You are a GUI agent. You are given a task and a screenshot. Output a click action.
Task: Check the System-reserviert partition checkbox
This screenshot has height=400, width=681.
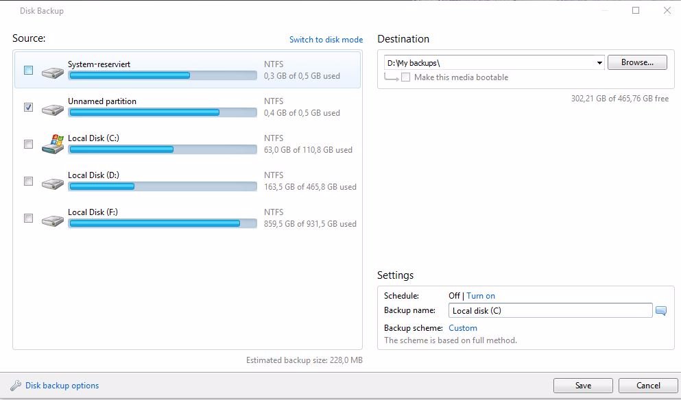pos(28,70)
